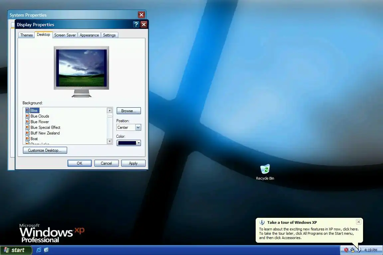
Task: Click the wallpaper preview monitor image
Action: coord(81,68)
